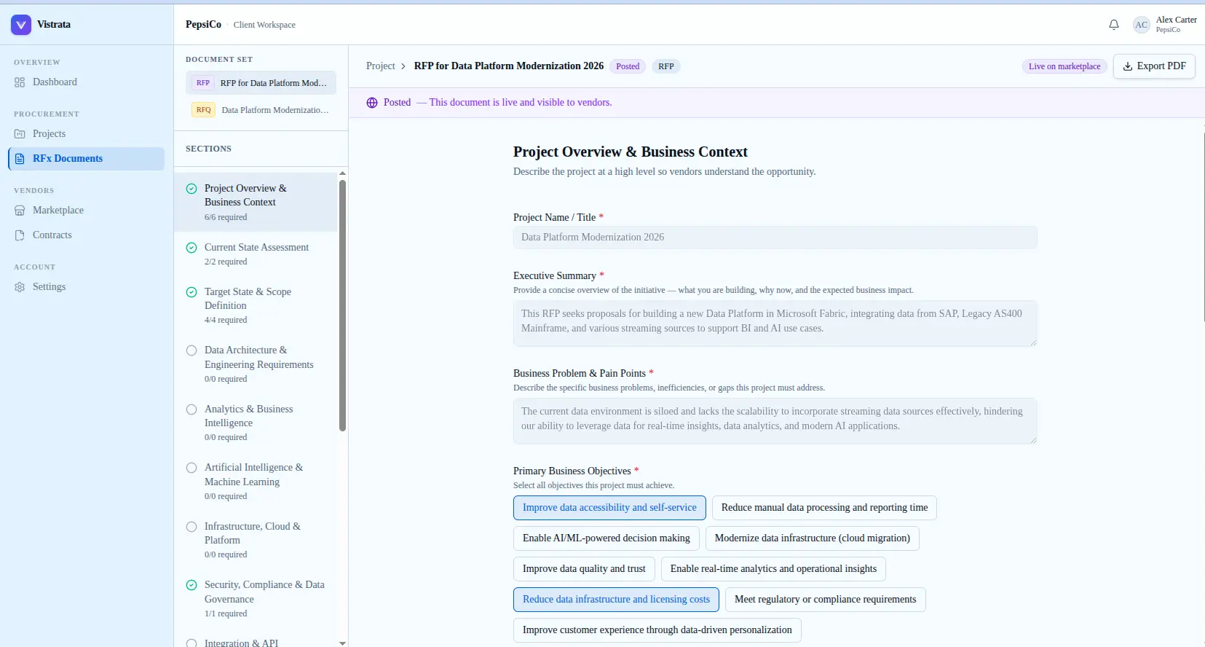
Task: Click the Settings gear icon
Action: 20,287
